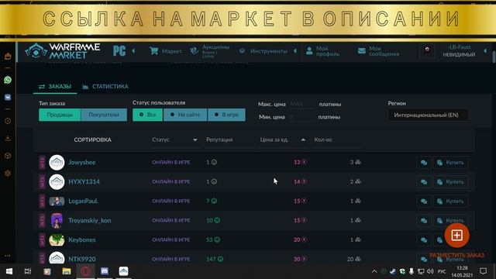
Task: Expand the user status arrow near НЕВИДИМЫЙ
Action: coord(485,50)
